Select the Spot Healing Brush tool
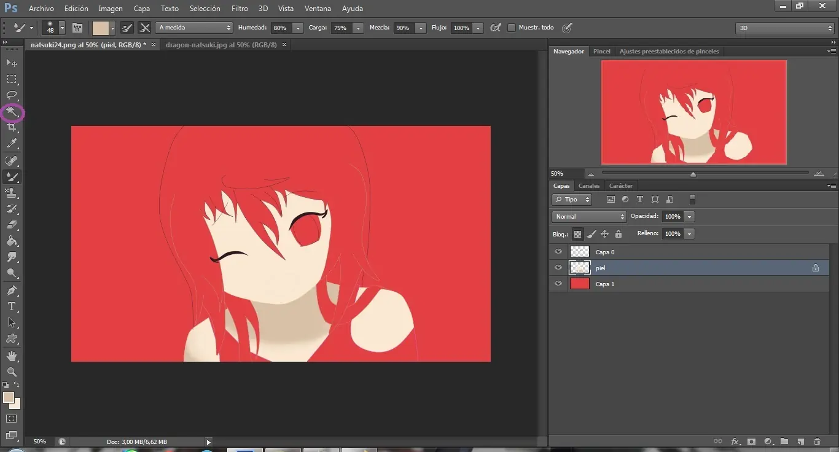The image size is (839, 452). [x=12, y=161]
